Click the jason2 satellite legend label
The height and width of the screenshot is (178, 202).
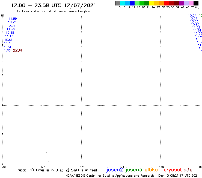pyautogui.click(x=115, y=170)
